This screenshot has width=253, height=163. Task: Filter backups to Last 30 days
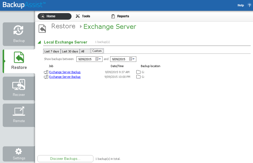pos(70,51)
